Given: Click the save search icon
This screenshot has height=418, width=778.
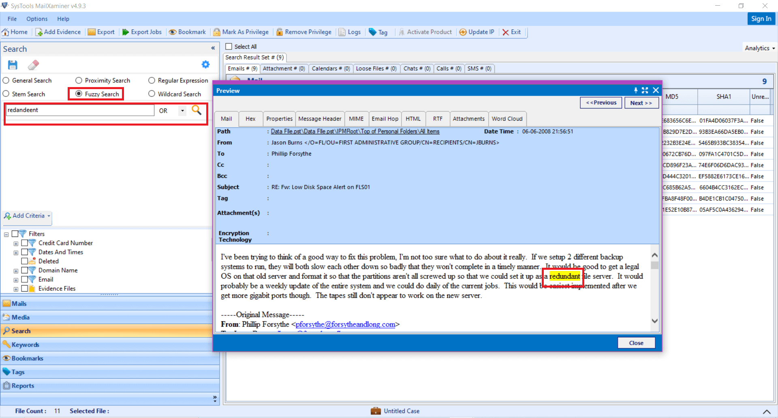Looking at the screenshot, I should 12,65.
